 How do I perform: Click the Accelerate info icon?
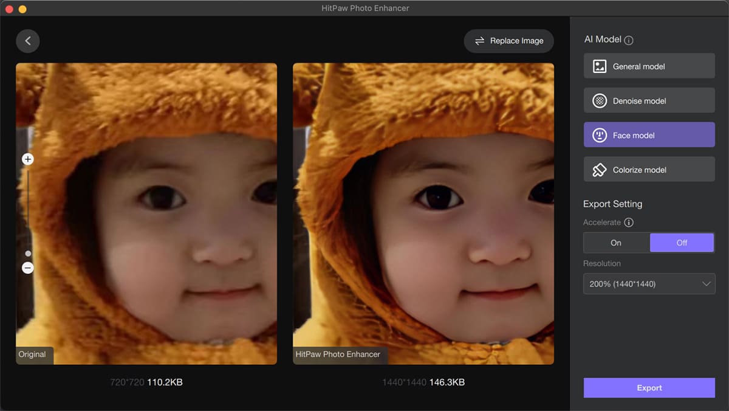click(629, 223)
